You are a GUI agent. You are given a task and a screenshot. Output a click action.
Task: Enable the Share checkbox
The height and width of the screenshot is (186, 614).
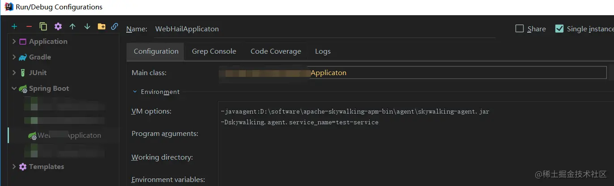click(x=520, y=29)
